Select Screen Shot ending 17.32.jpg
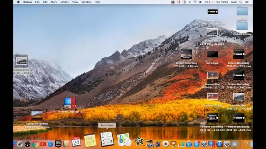The height and width of the screenshot is (149, 266). 239,101
